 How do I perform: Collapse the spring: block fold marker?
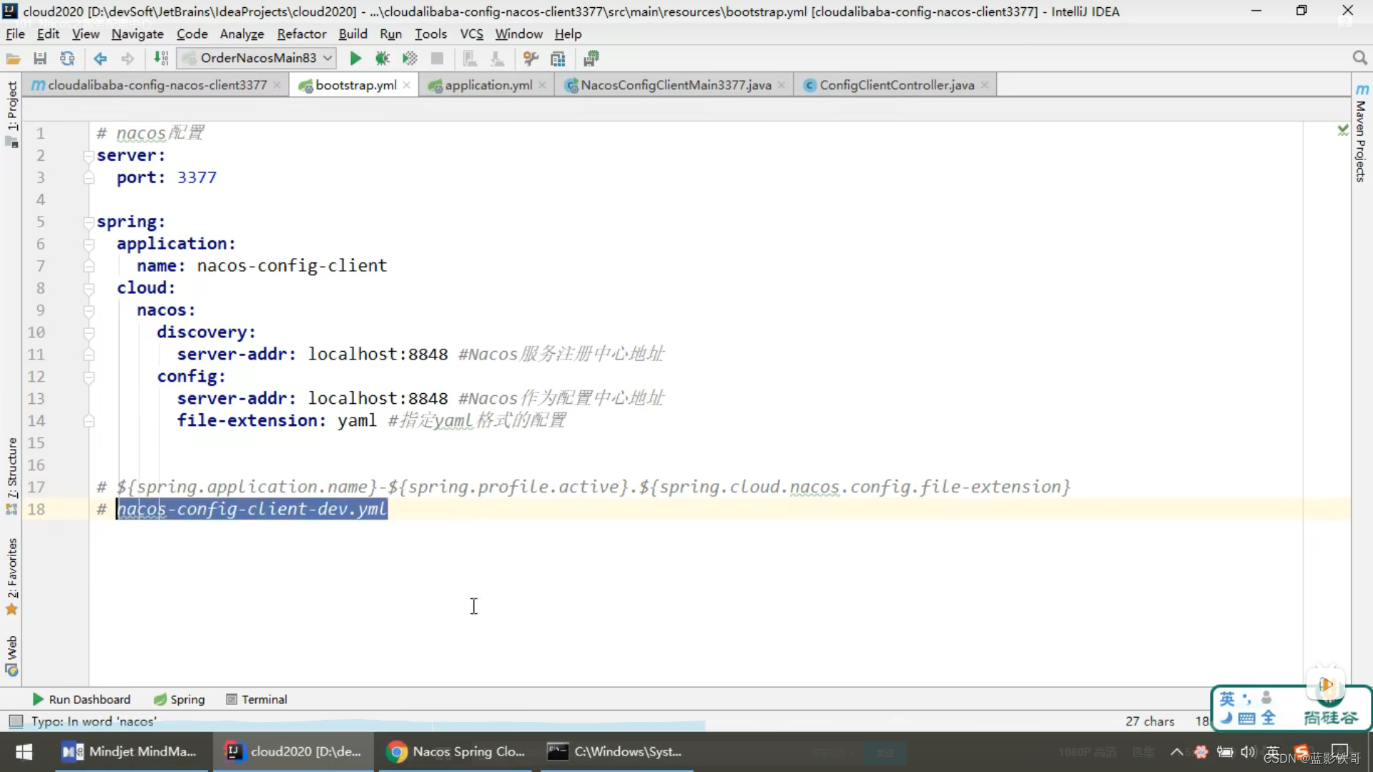click(89, 222)
